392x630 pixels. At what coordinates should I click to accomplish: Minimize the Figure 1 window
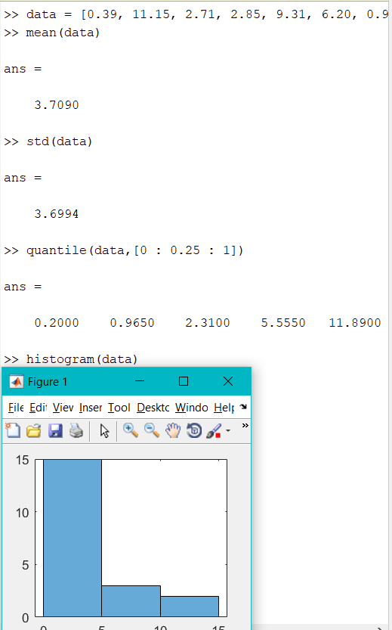140,381
